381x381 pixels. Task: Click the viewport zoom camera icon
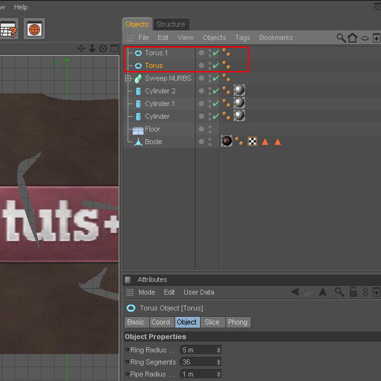tap(92, 49)
